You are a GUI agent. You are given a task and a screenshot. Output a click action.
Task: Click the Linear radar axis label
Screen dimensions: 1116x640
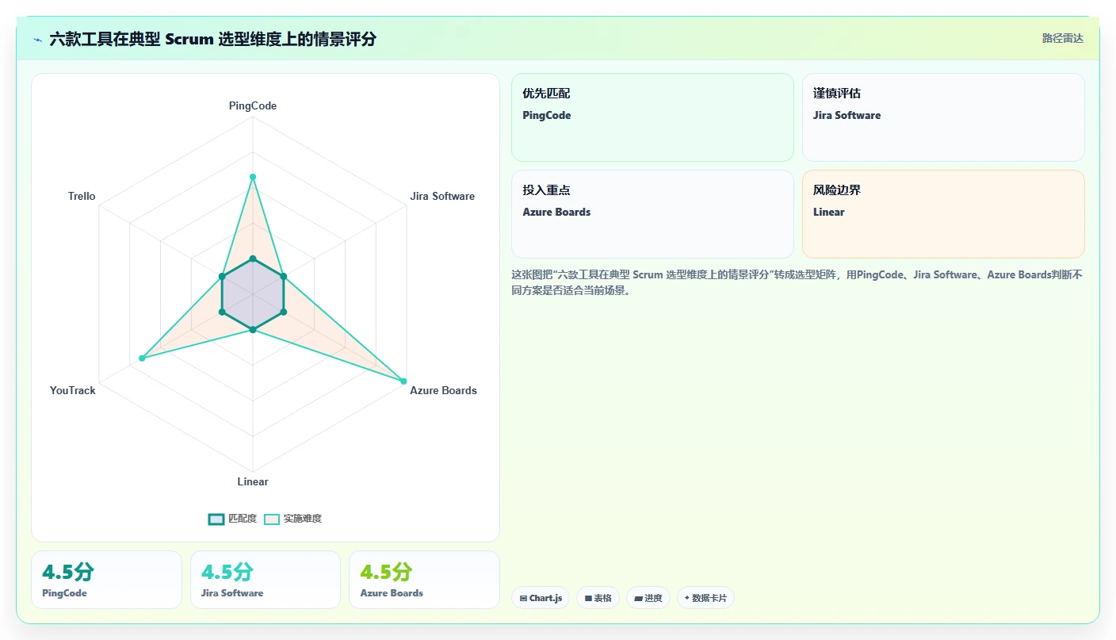[253, 481]
